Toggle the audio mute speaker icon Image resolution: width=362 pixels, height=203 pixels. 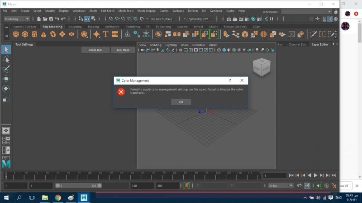click(319, 185)
